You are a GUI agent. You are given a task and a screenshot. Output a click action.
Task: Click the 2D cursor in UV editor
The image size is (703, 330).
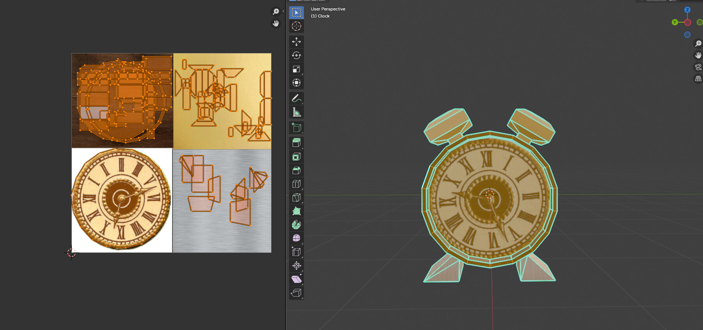pyautogui.click(x=71, y=252)
